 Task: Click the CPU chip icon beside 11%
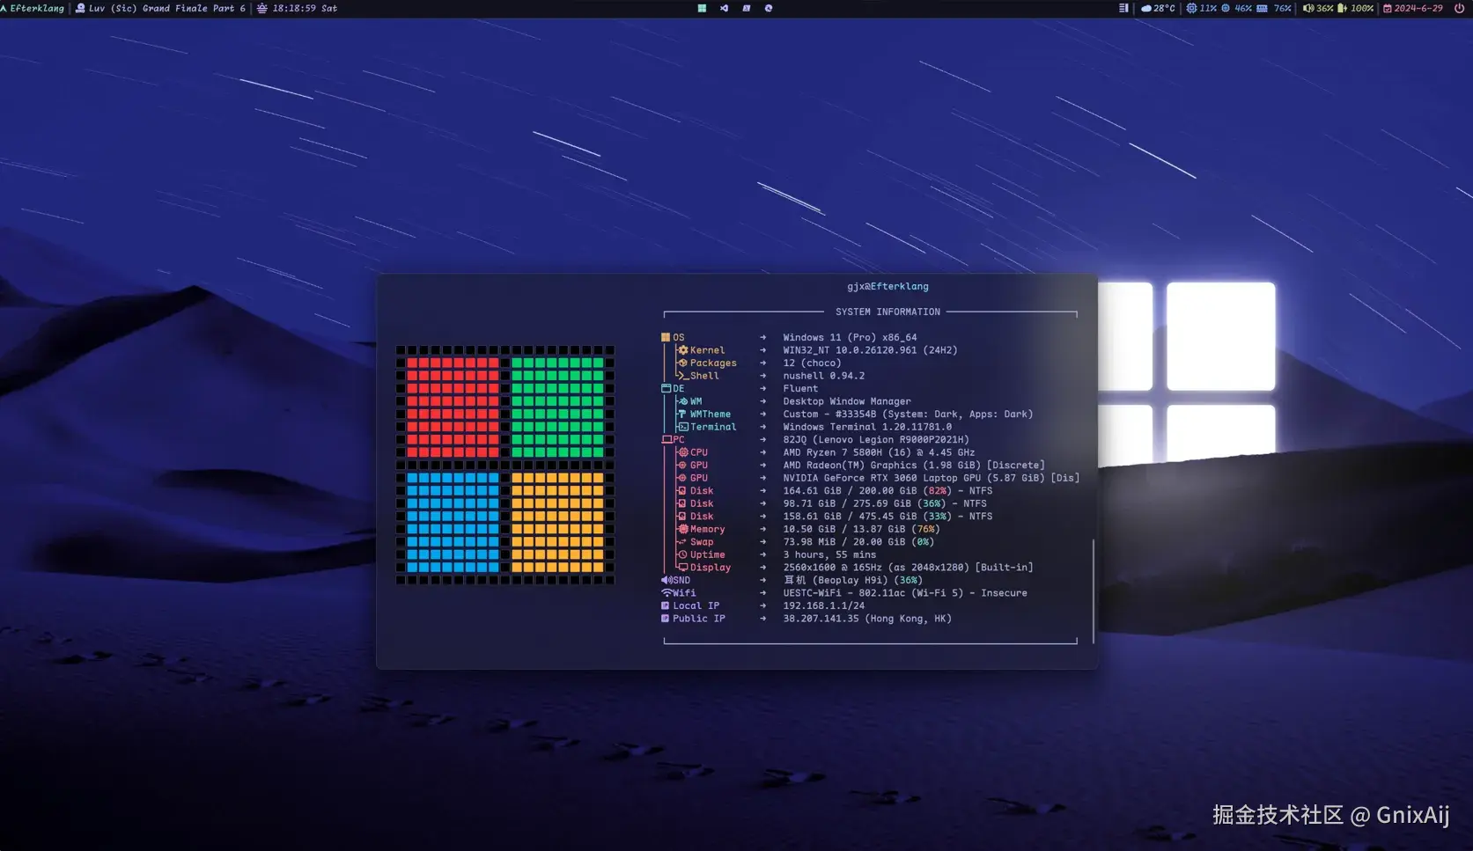click(x=1191, y=8)
